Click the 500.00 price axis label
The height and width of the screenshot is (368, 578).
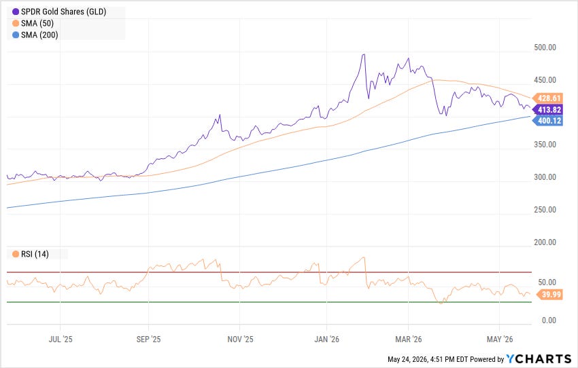tap(545, 48)
